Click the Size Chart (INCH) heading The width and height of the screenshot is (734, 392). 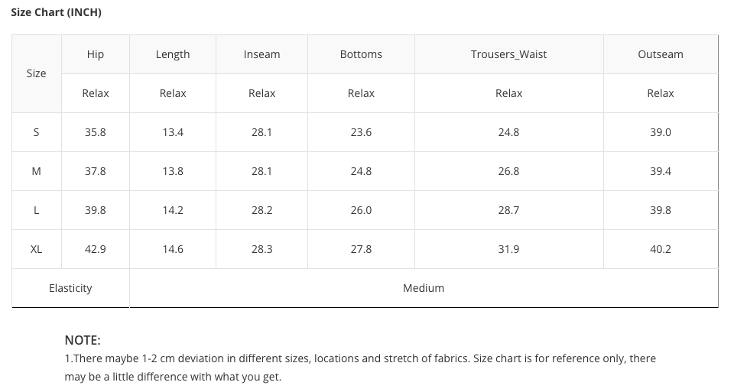pos(56,13)
